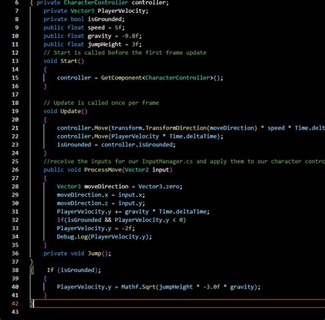Click line number 13 in the gutter

point(15,61)
